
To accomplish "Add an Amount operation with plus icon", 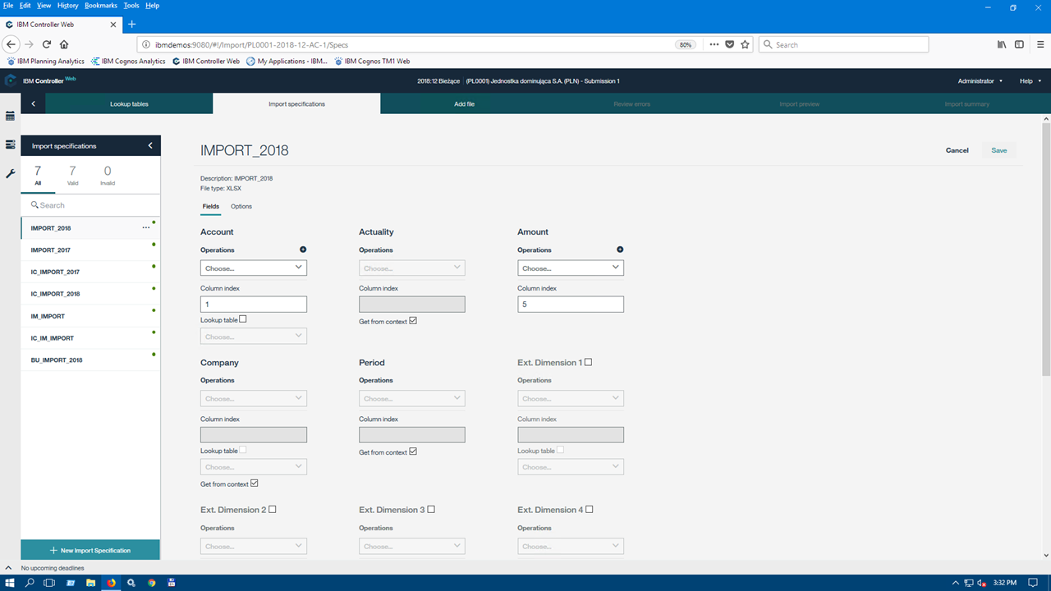I will point(620,250).
